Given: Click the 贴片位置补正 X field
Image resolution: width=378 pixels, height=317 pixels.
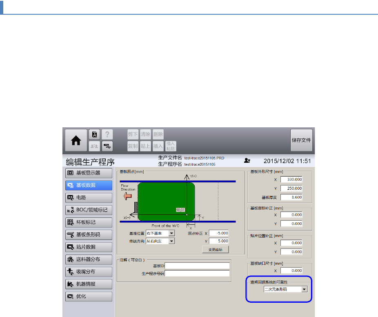Looking at the screenshot, I should [x=291, y=243].
